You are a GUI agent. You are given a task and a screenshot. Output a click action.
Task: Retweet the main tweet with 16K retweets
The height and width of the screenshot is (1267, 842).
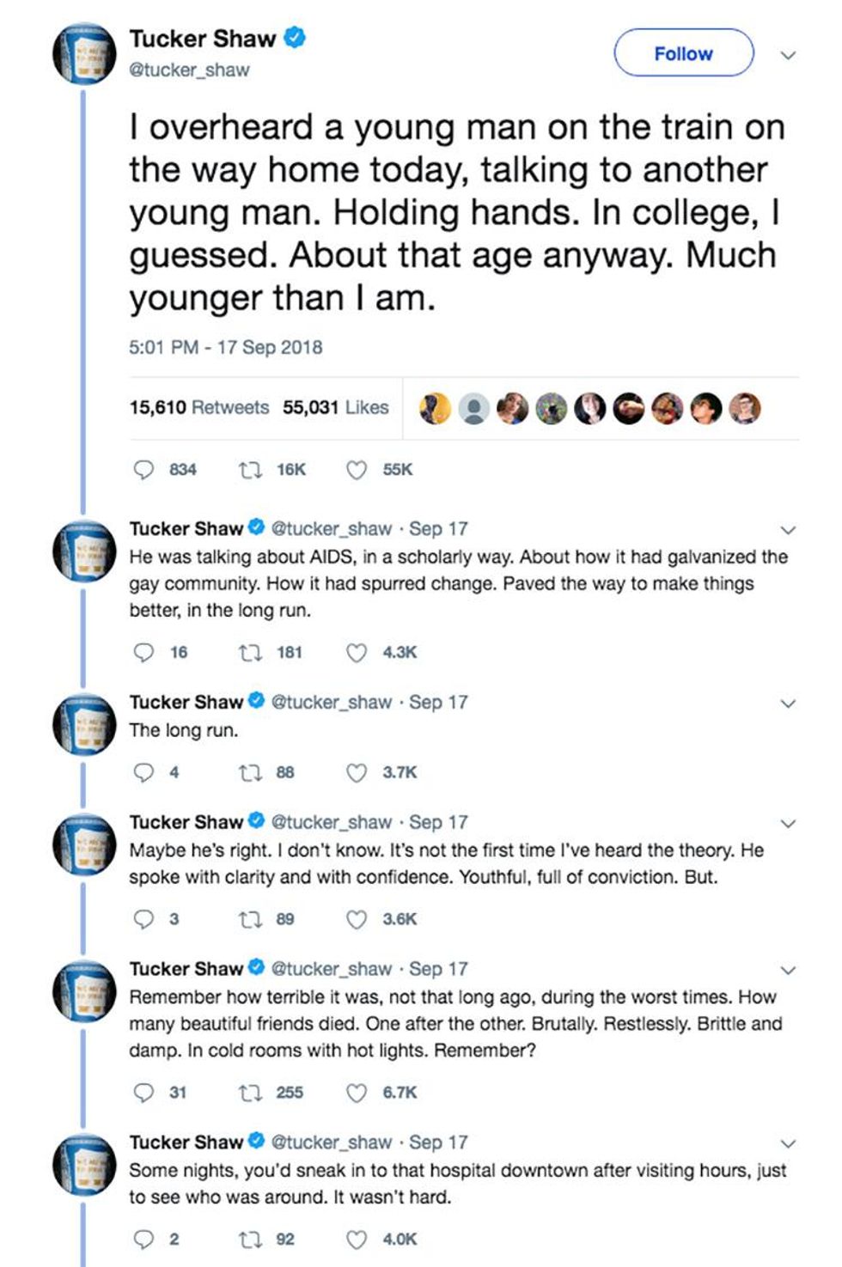pyautogui.click(x=250, y=470)
